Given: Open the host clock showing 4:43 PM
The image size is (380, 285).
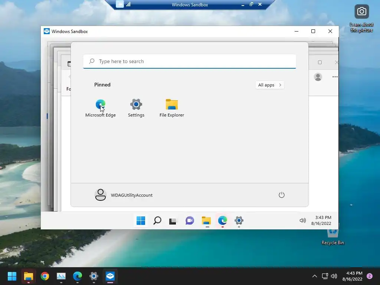Looking at the screenshot, I should (x=353, y=276).
